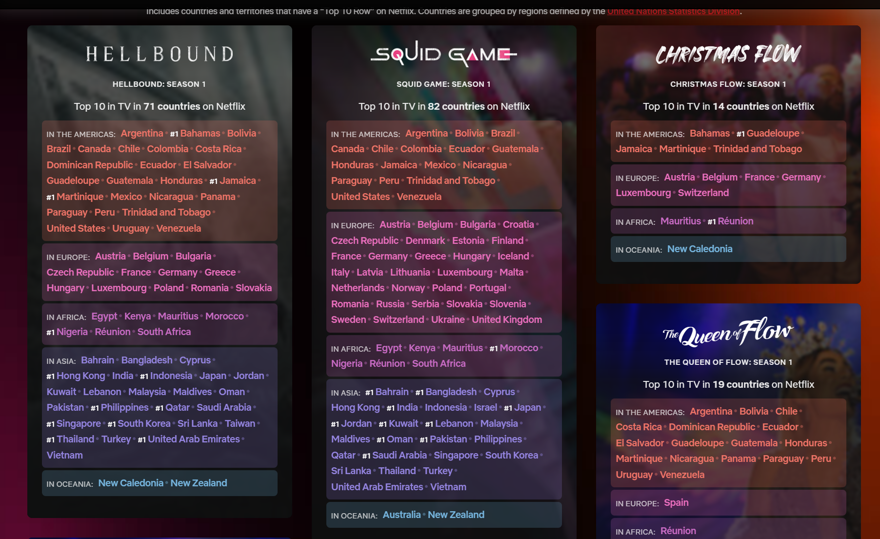Select Luxembourg in Christmas Flow Europe list
The image size is (880, 539).
pyautogui.click(x=643, y=193)
